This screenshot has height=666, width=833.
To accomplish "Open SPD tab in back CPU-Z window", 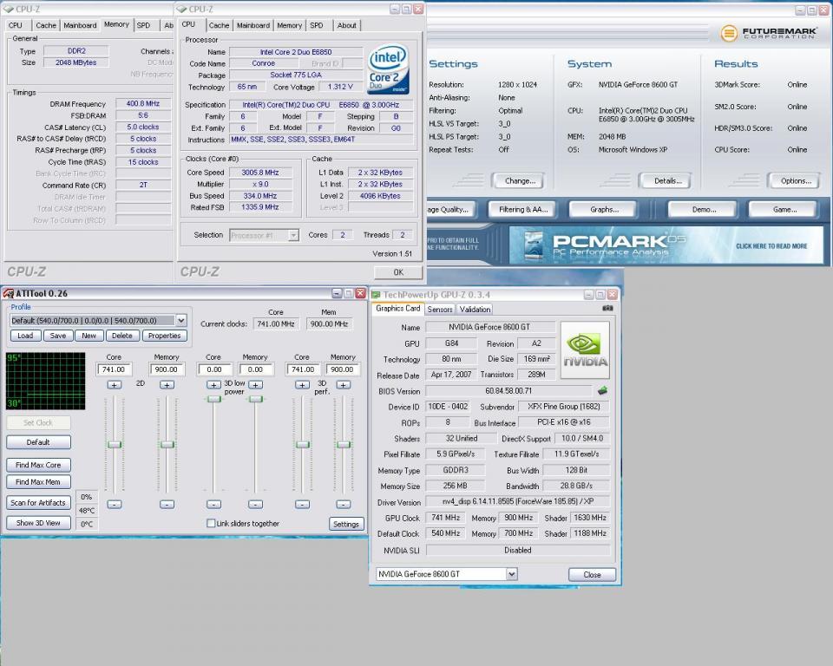I will coord(143,25).
